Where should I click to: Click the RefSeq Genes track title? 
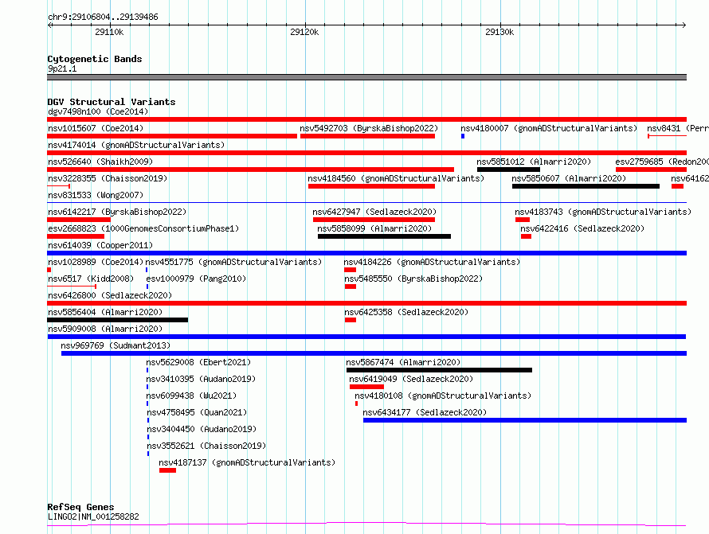pos(80,507)
